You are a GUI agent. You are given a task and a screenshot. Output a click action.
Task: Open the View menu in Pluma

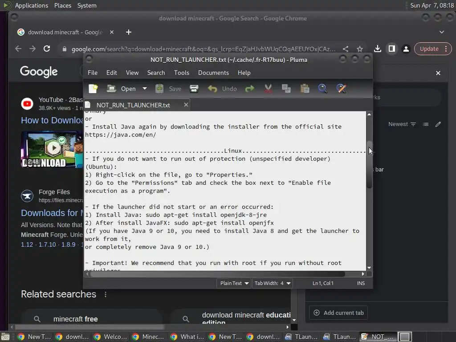[x=132, y=73]
